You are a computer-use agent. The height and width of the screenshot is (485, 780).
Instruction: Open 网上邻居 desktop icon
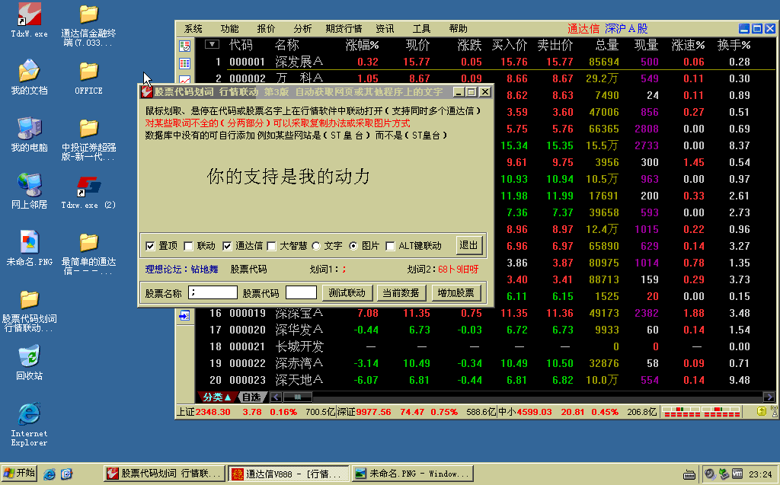[x=30, y=191]
